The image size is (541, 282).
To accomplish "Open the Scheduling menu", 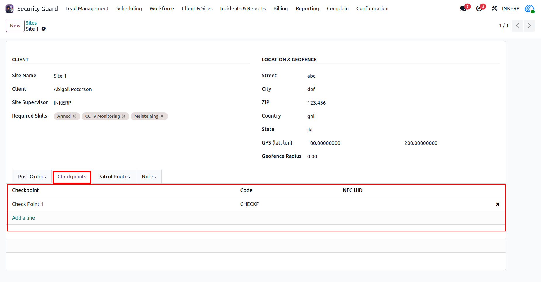I will [129, 8].
